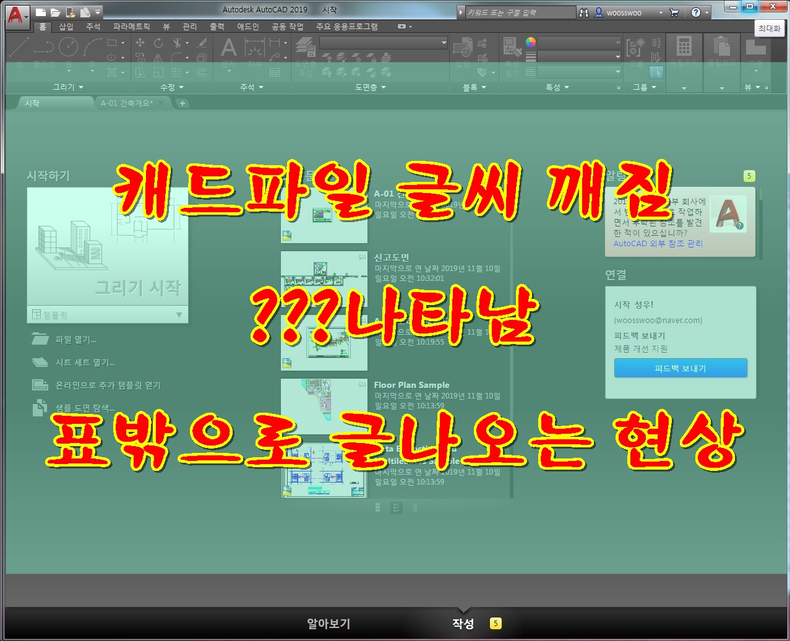
Task: Expand the 특성 panel dropdown
Action: tap(557, 87)
